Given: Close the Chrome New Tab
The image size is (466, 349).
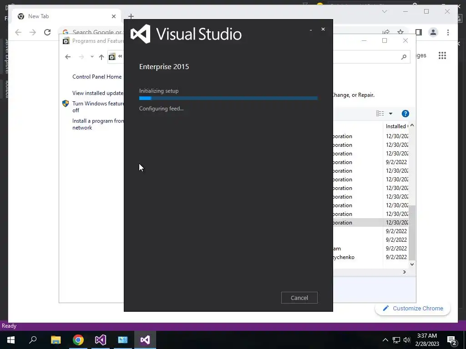Looking at the screenshot, I should pos(113,16).
